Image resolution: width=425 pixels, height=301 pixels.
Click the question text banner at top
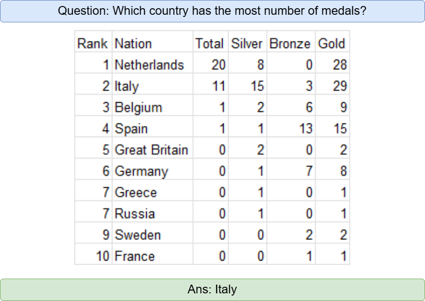[x=212, y=11]
